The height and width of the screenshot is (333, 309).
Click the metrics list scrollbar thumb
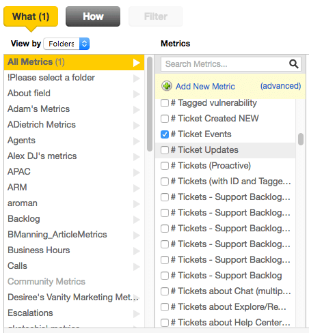[301, 139]
